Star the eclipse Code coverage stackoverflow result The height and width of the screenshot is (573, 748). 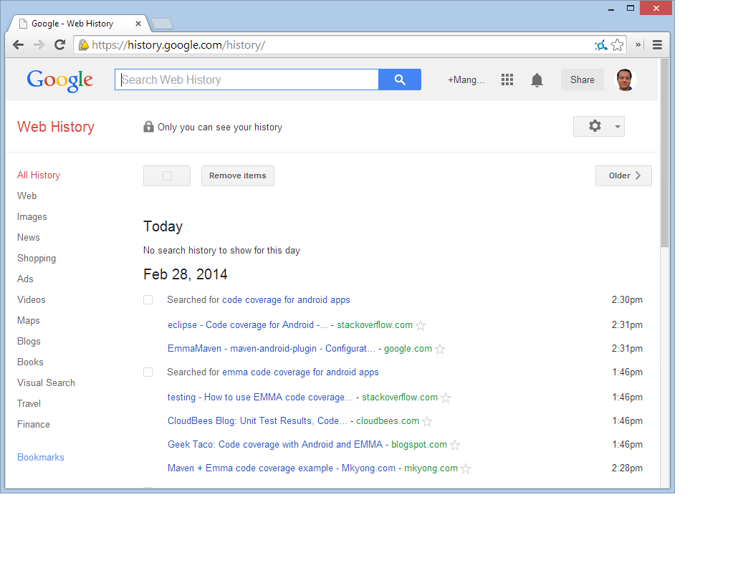click(421, 326)
